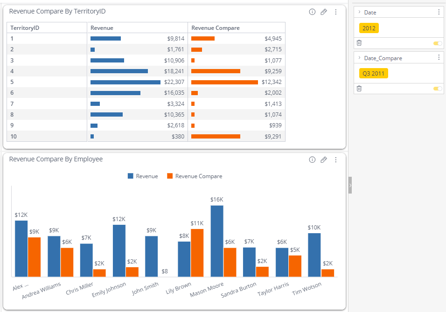Open Date_Compare filter options menu
Screen dimensions: 446x312
(439, 58)
